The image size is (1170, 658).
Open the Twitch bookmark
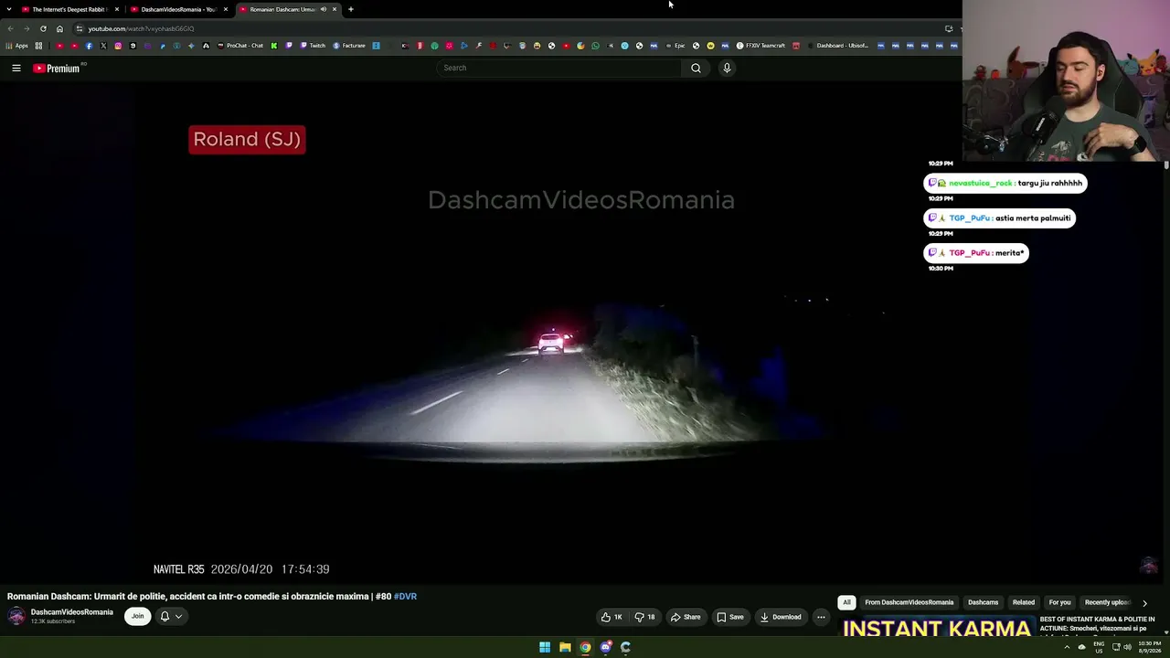coord(313,46)
